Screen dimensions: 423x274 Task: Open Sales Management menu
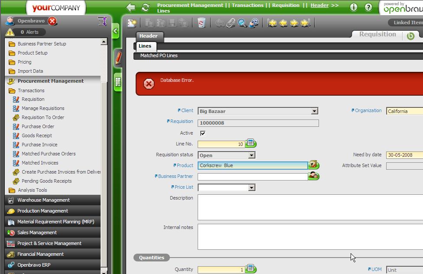(x=52, y=232)
